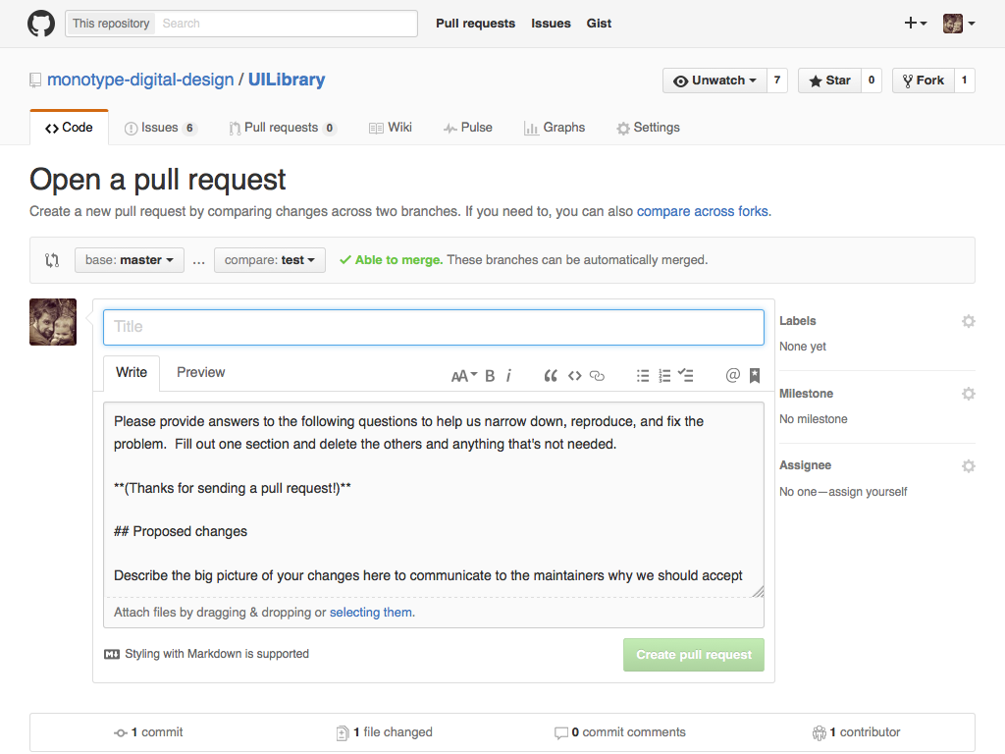Open Gist in top navigation
The width and height of the screenshot is (1005, 754).
coord(599,24)
